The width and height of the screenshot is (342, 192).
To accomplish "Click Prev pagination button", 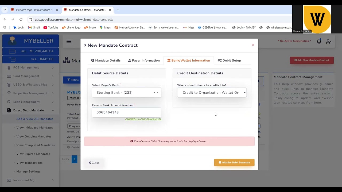I will (66, 159).
